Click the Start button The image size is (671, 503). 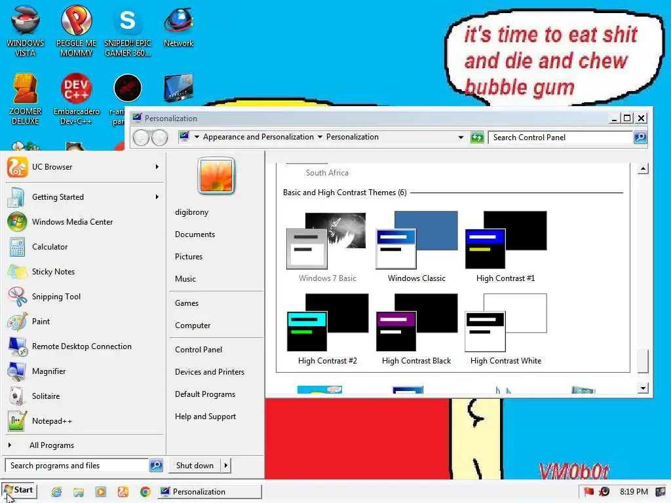[x=19, y=490]
